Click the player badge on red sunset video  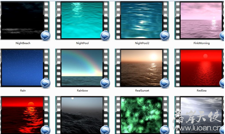pyautogui.click(x=45, y=130)
